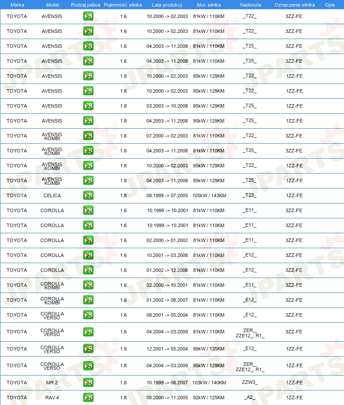Select fuel icon for COROLLA 10.2001 -> 03.2008 row
This screenshot has height=405, width=344.
pyautogui.click(x=88, y=255)
